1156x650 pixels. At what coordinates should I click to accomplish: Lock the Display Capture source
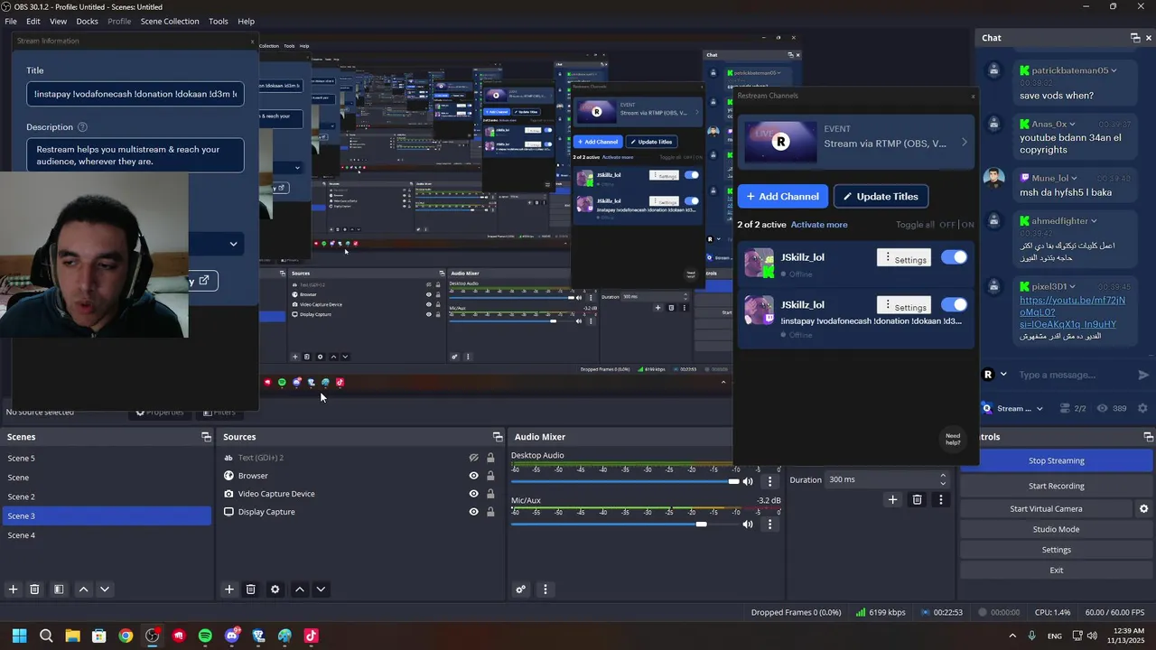pos(490,512)
